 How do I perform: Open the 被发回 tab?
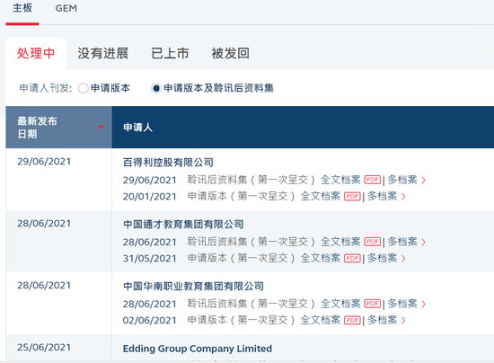[231, 53]
